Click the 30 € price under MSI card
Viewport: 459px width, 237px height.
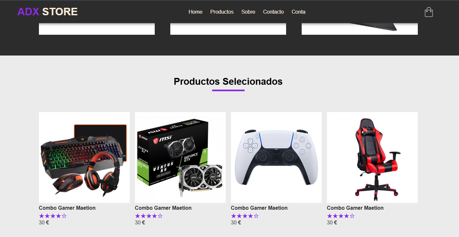click(140, 223)
